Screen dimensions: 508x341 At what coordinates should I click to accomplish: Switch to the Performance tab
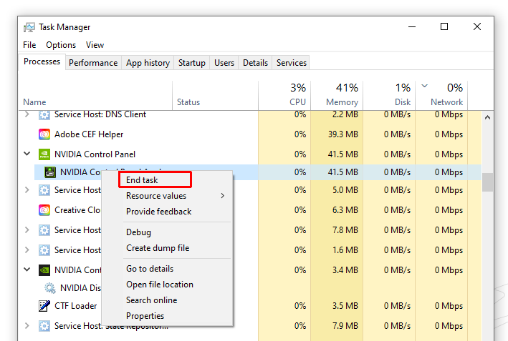point(93,63)
